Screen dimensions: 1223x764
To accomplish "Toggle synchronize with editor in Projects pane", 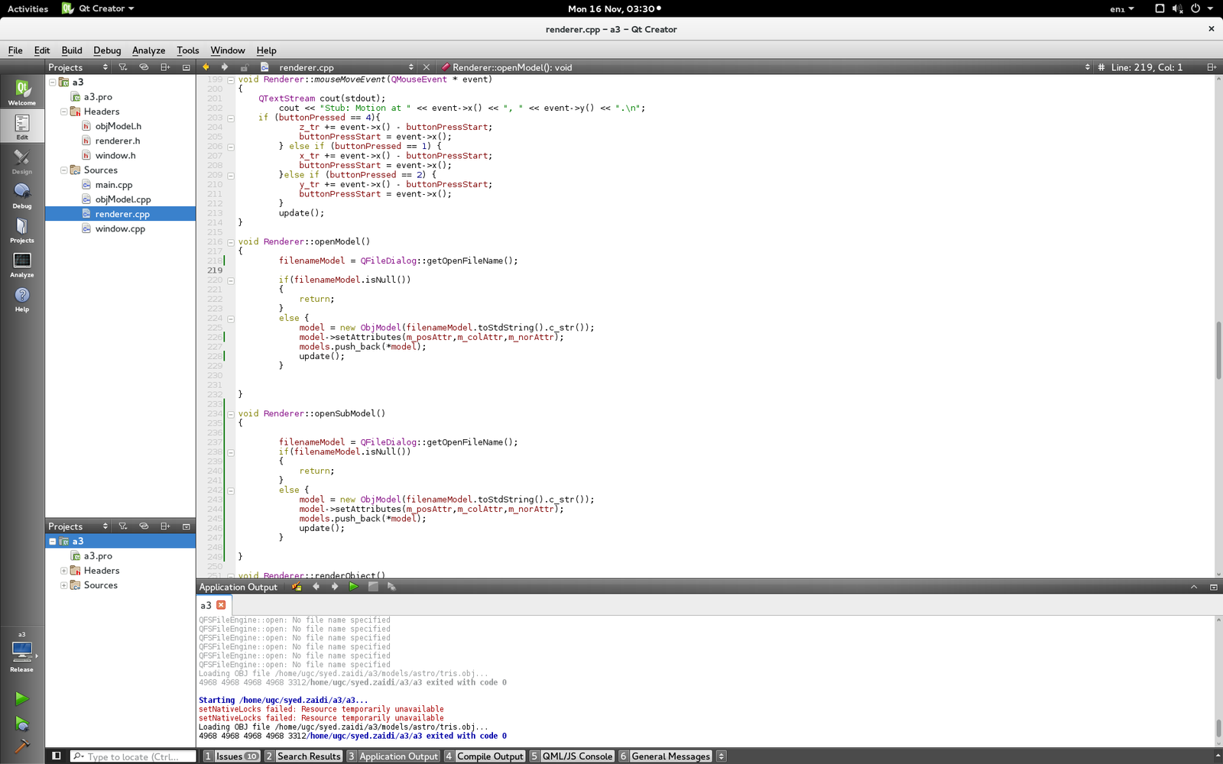I will (144, 67).
